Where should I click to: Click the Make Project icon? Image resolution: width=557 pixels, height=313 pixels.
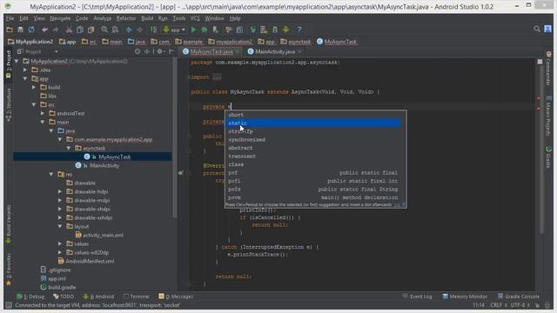(153, 30)
